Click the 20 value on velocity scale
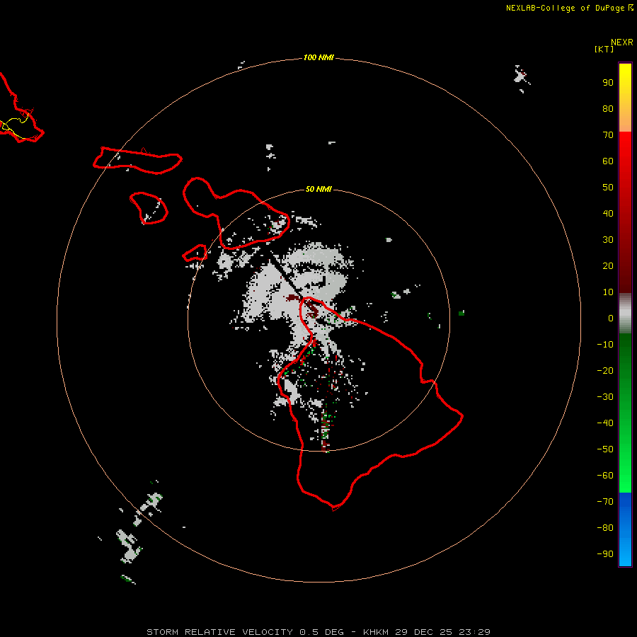The height and width of the screenshot is (637, 637). pyautogui.click(x=608, y=265)
